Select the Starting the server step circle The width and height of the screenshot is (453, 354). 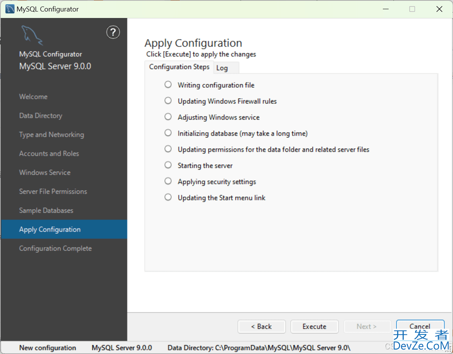click(x=168, y=165)
